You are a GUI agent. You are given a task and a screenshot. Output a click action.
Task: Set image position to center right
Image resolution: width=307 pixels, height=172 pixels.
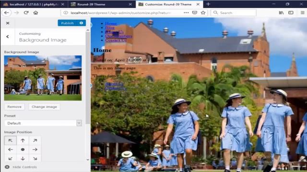35,150
